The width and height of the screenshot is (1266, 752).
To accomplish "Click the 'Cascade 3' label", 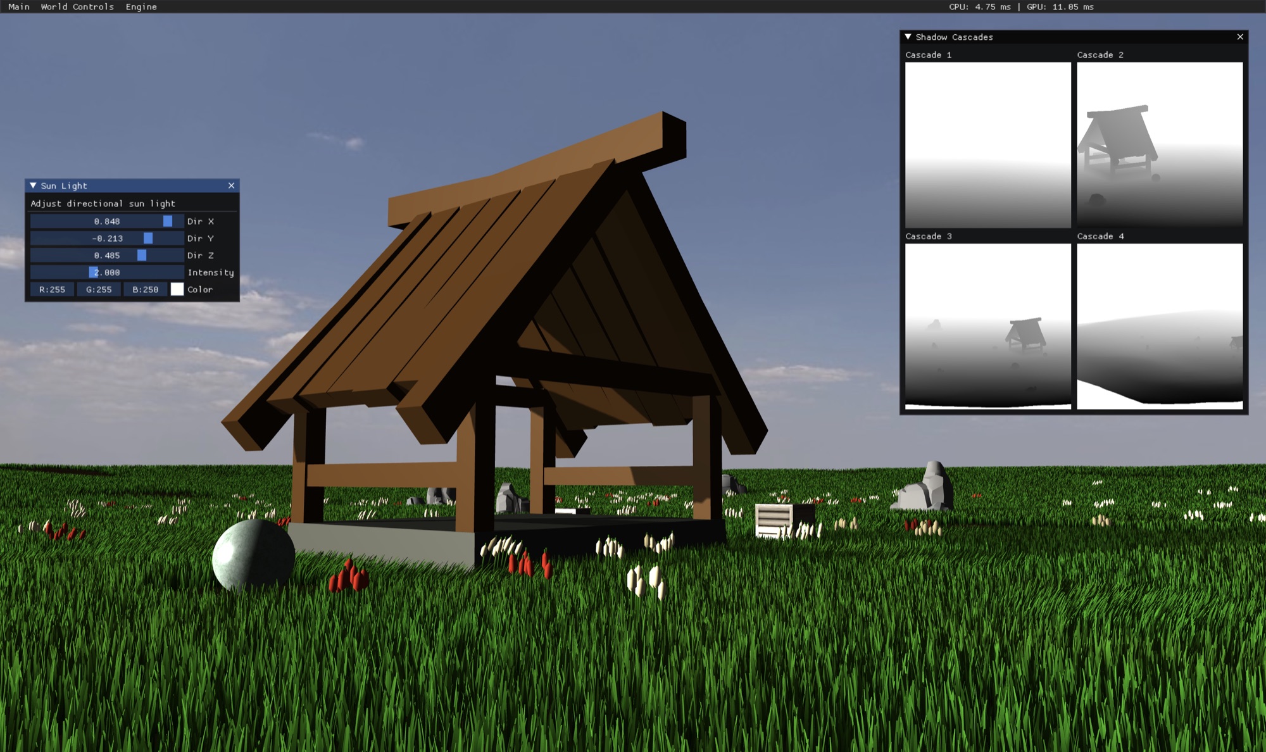I will [928, 236].
